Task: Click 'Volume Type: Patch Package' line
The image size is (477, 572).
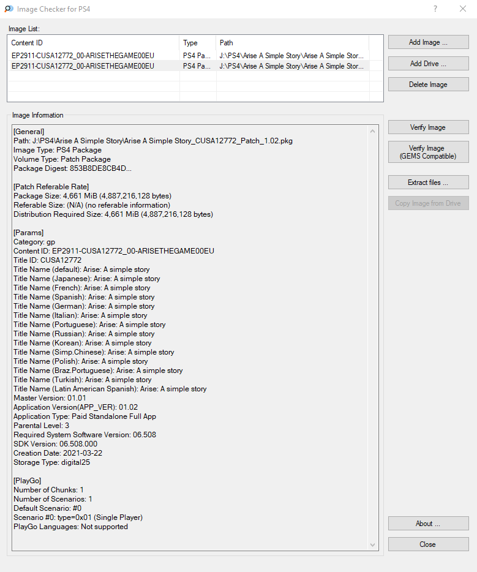Action: coord(62,159)
